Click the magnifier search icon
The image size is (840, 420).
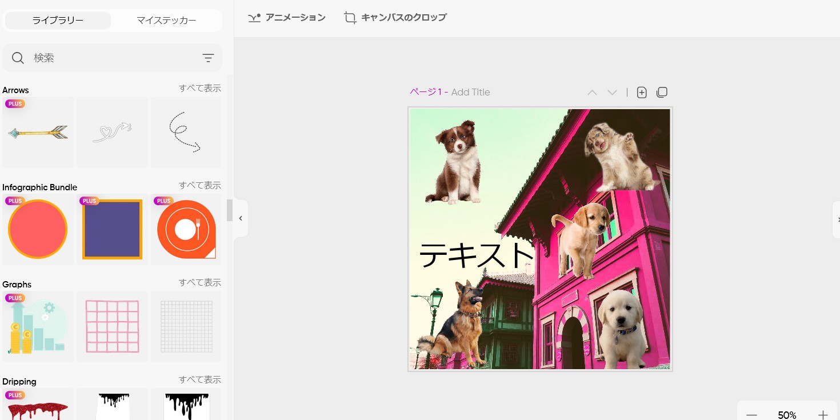[x=18, y=58]
